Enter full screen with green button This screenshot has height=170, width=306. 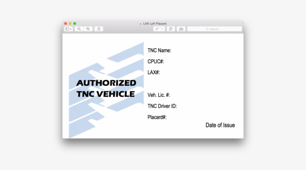tap(75, 23)
